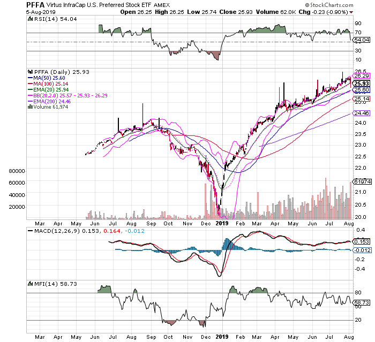
Task: Click the 20 level on MFI axis
Action: pyautogui.click(x=358, y=320)
